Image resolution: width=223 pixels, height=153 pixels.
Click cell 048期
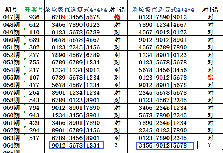click(x=11, y=25)
